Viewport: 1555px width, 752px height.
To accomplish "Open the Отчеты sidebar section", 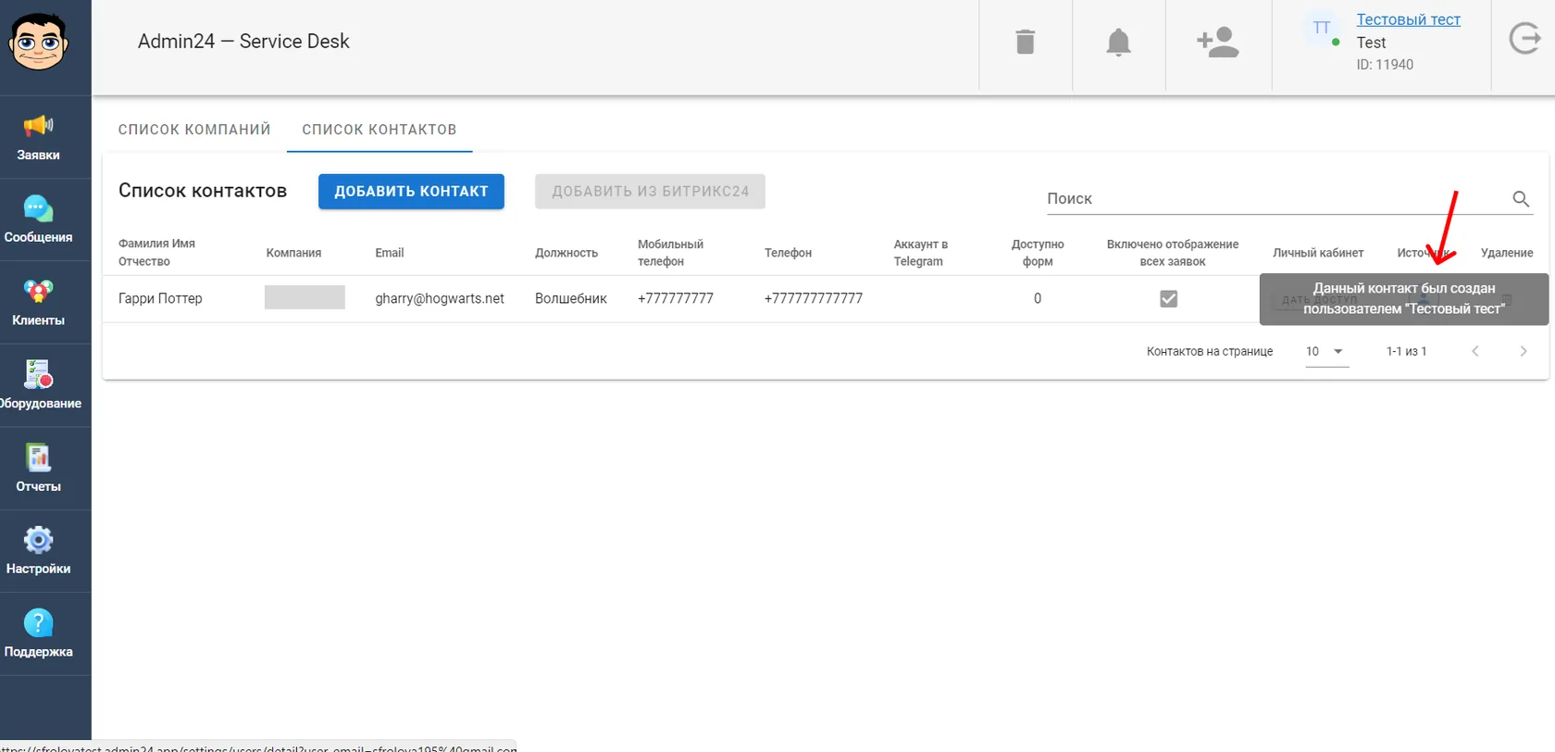I will tap(38, 469).
